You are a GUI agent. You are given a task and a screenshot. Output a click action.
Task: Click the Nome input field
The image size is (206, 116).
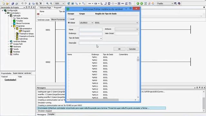(91, 29)
